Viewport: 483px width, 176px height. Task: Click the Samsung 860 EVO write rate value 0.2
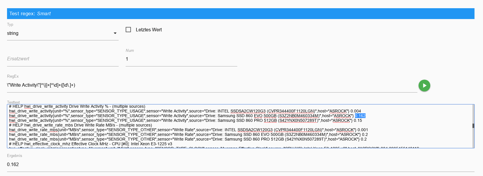[365, 134]
